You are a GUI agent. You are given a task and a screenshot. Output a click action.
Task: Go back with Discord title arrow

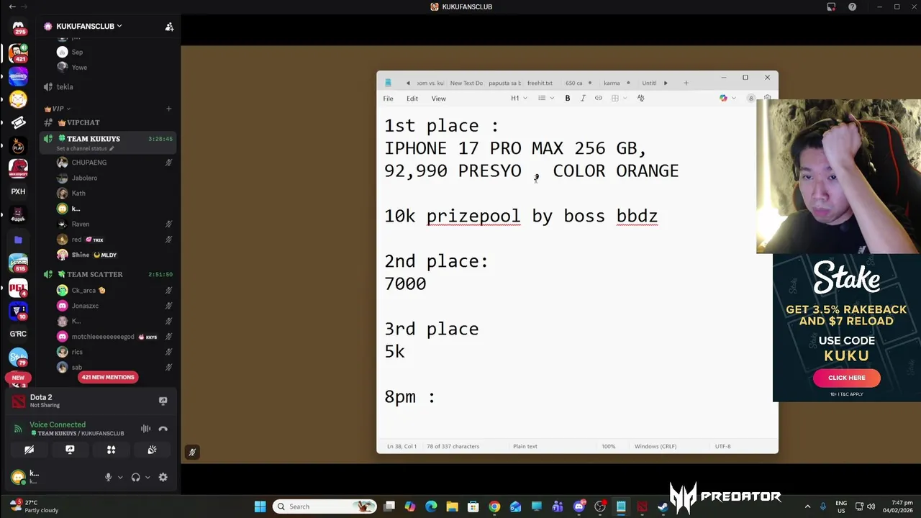[12, 6]
